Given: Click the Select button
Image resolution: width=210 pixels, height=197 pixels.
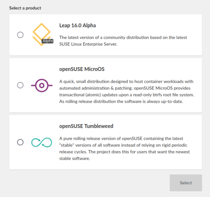Looking at the screenshot, I should point(186,183).
